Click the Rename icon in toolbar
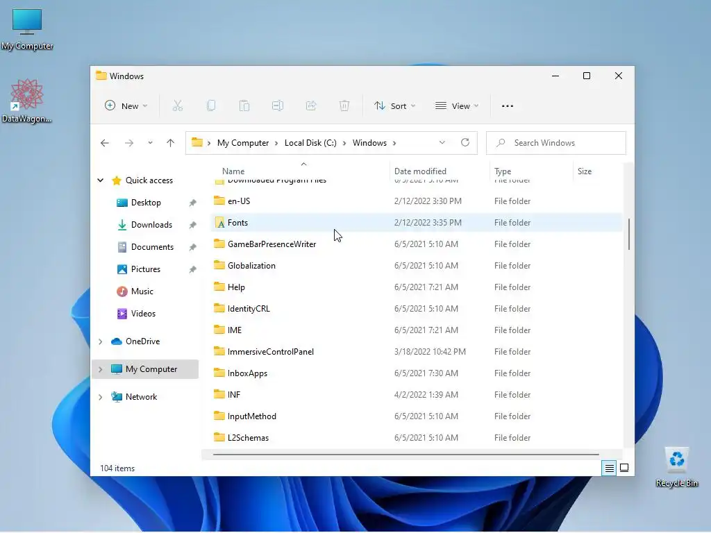 pyautogui.click(x=278, y=105)
